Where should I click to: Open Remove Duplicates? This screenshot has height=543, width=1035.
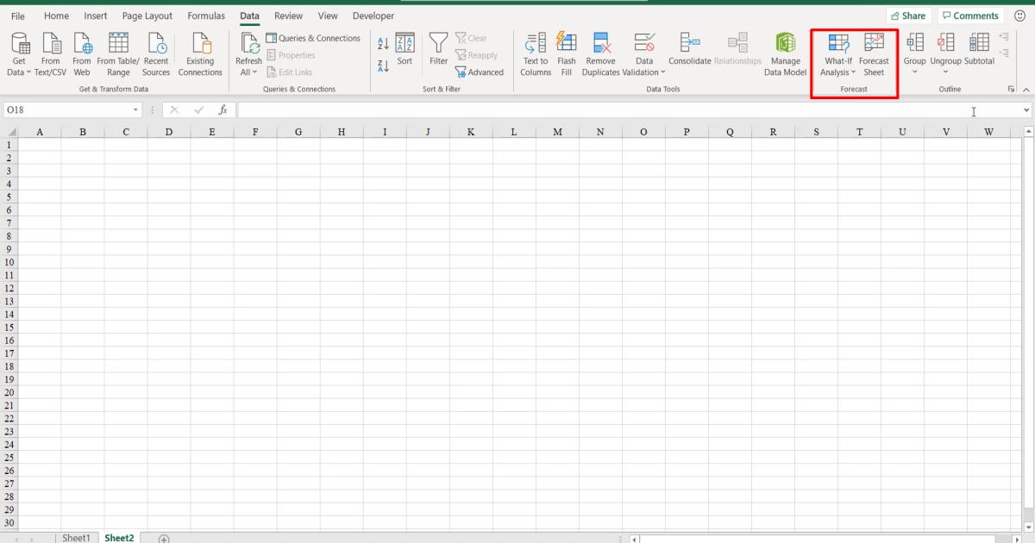pyautogui.click(x=601, y=53)
